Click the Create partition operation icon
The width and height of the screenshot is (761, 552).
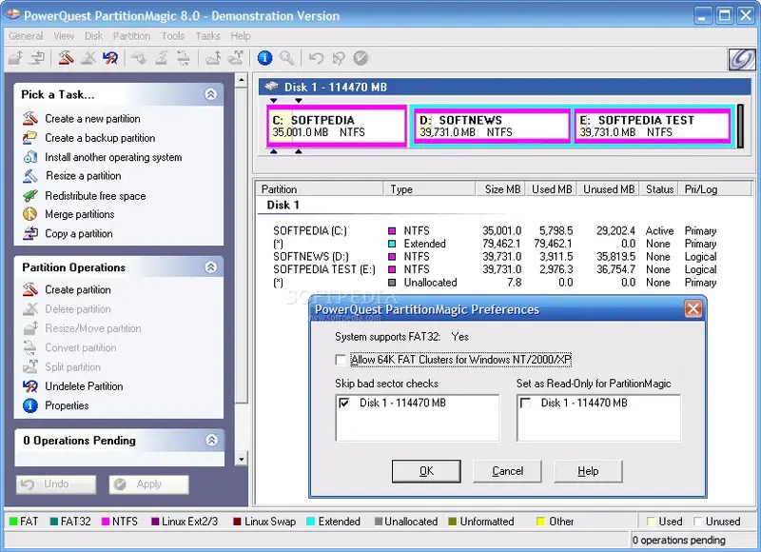[x=30, y=290]
